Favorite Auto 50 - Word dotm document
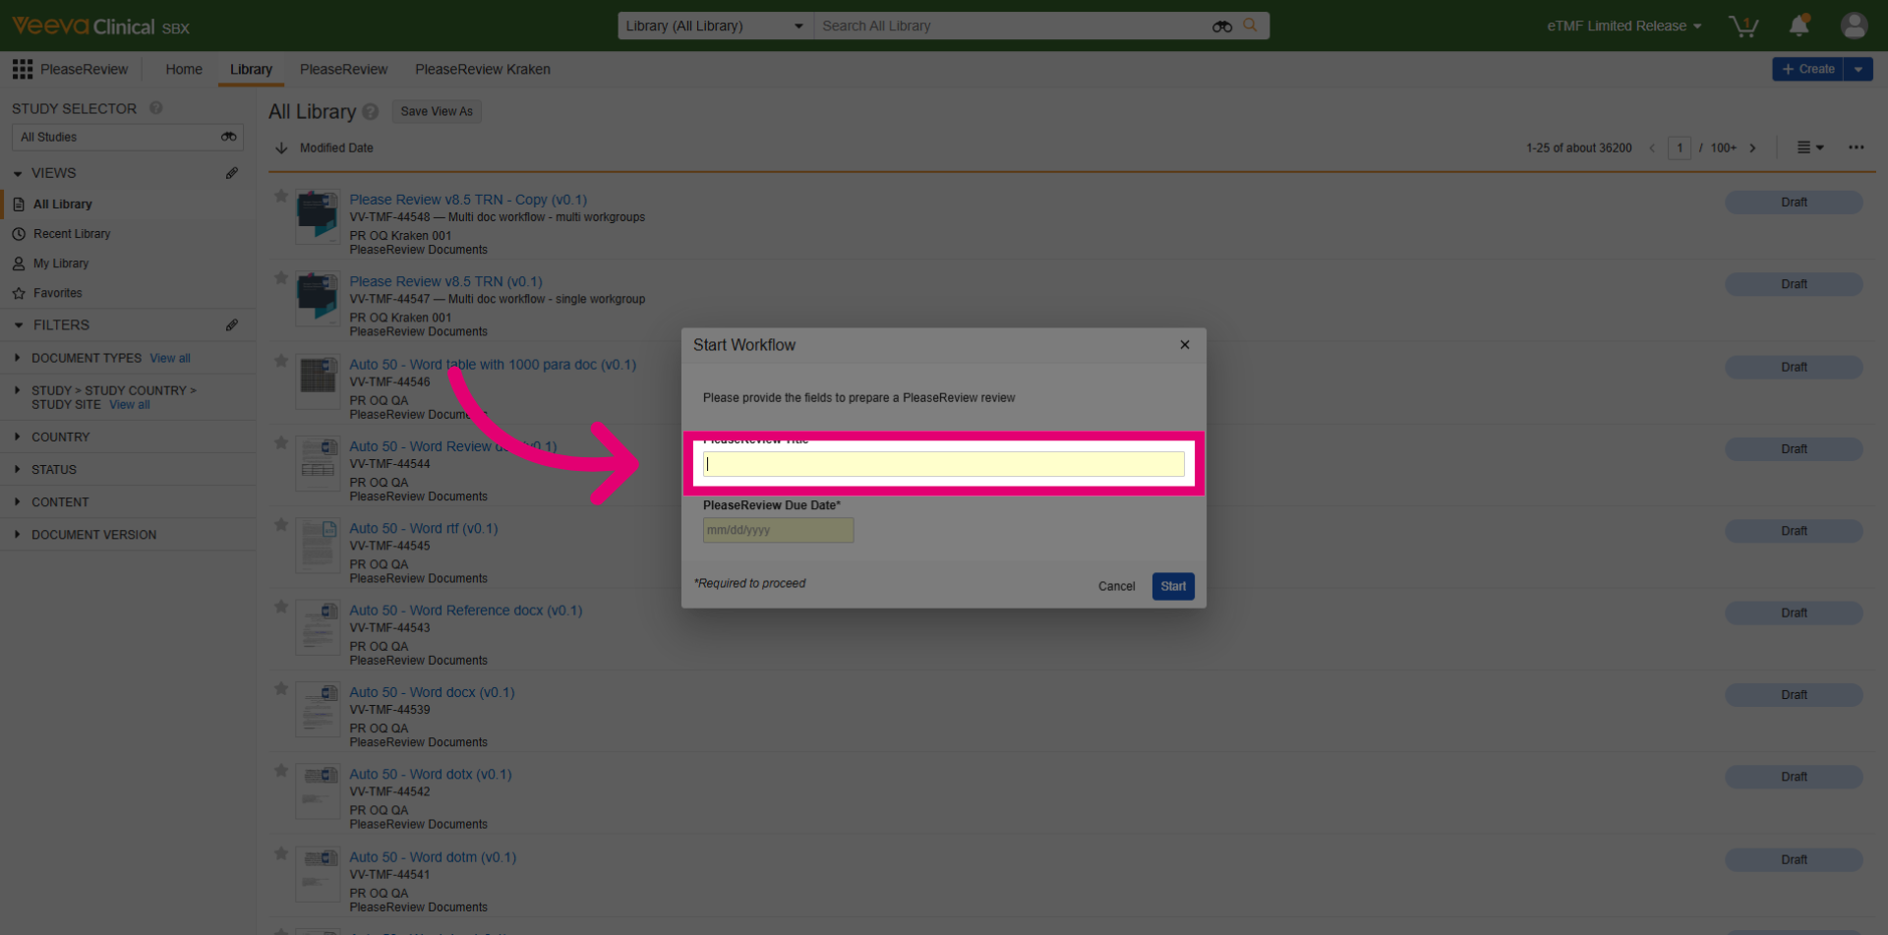 tap(281, 853)
